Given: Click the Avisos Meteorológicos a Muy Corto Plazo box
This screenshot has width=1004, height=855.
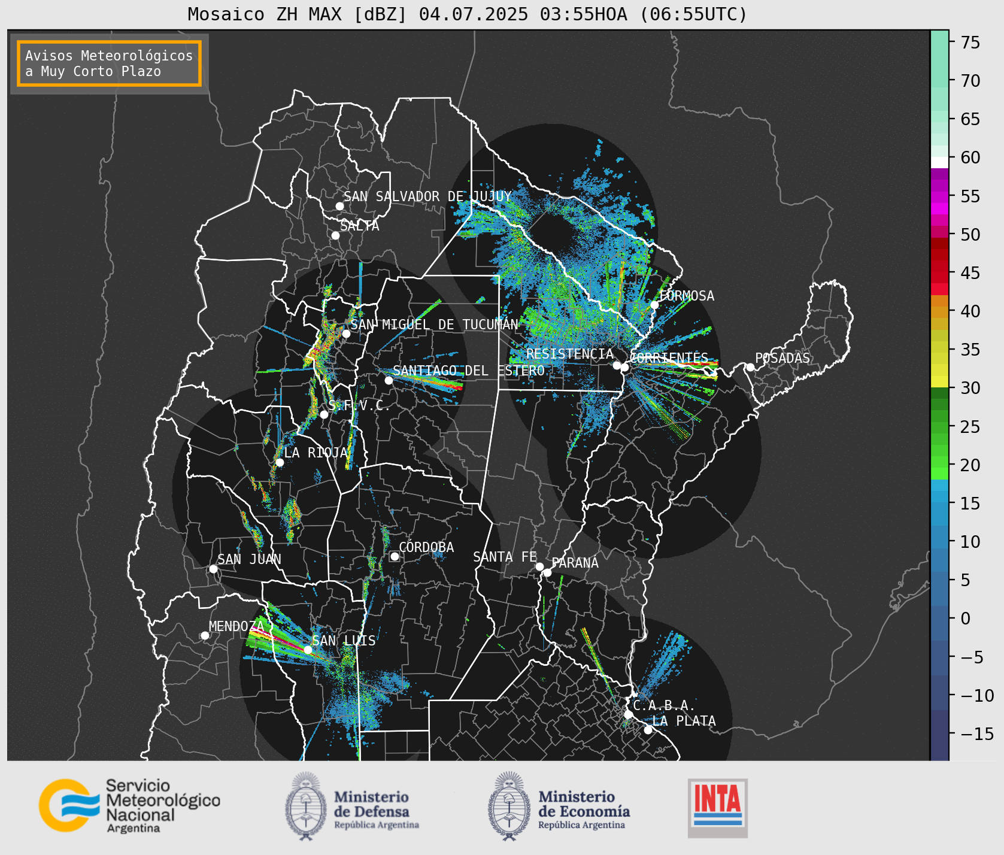Looking at the screenshot, I should coord(109,64).
